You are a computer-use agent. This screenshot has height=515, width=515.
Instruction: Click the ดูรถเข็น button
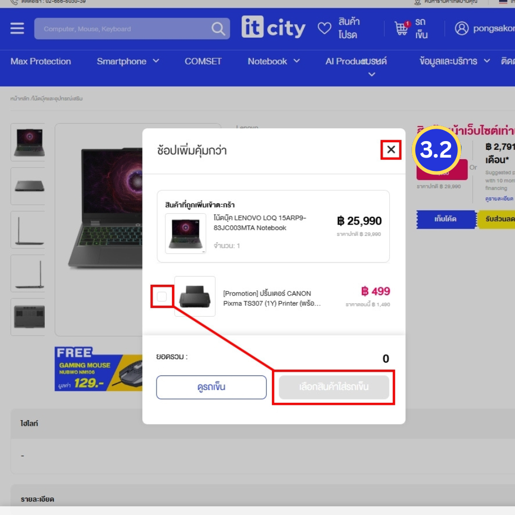pyautogui.click(x=211, y=387)
